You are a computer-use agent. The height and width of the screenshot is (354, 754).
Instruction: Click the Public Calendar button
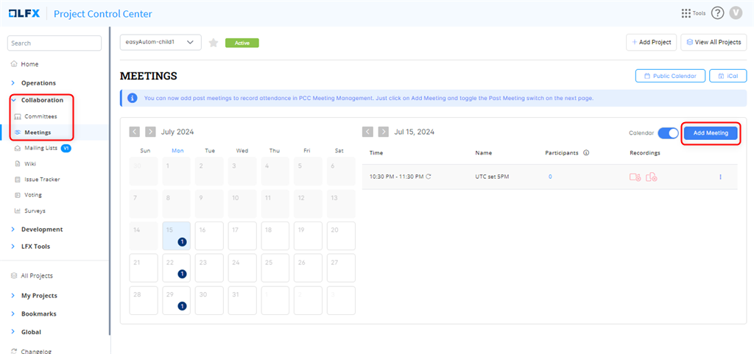pos(670,76)
